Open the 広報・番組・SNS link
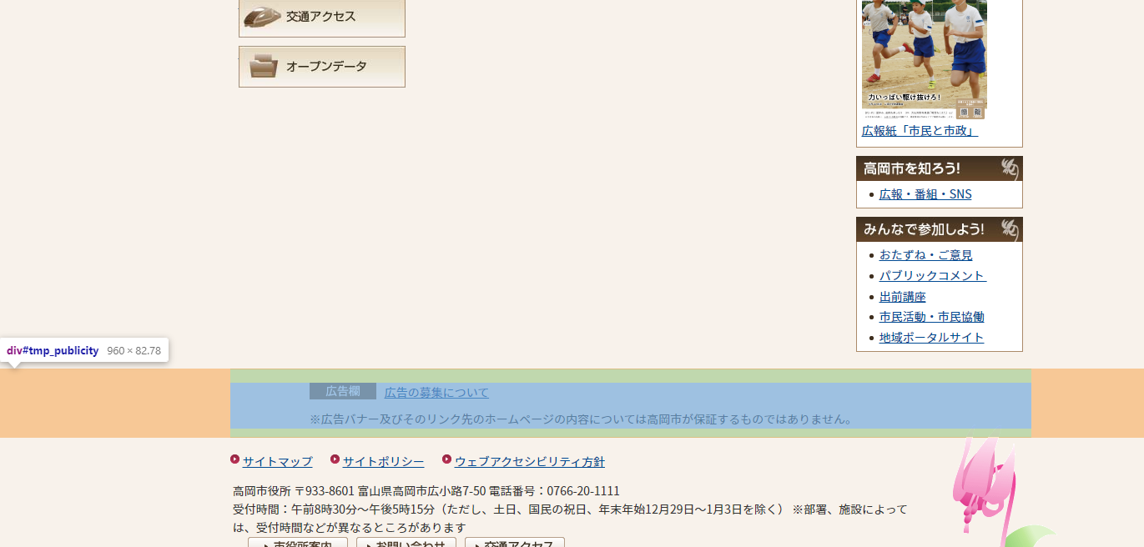 (x=924, y=193)
